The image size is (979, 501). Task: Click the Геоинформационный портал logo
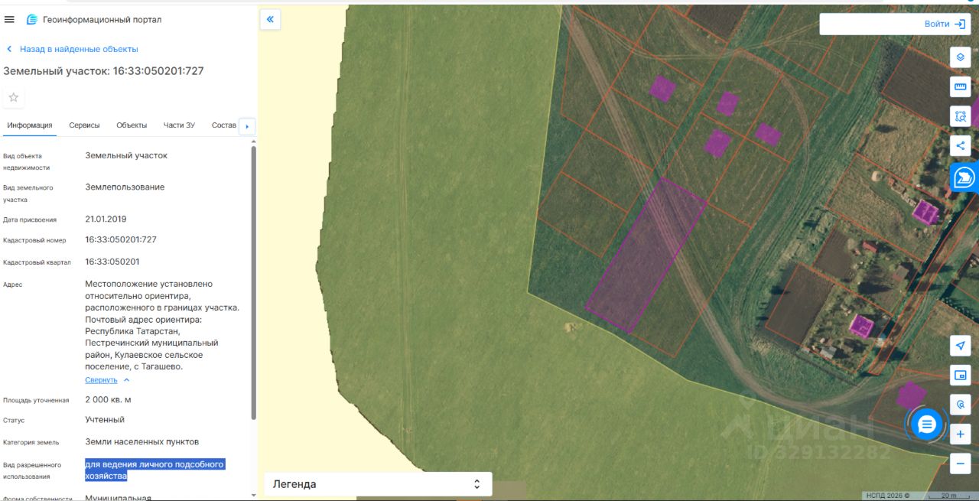(x=94, y=19)
